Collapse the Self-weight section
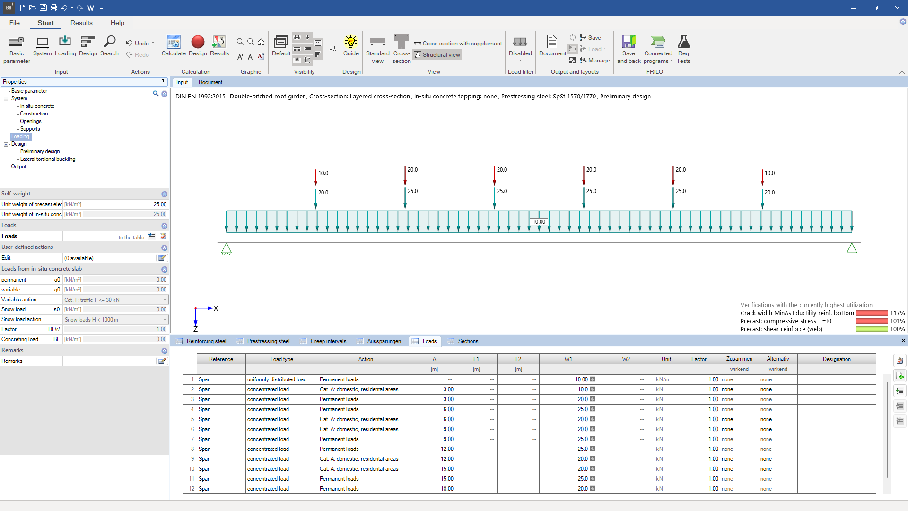The image size is (908, 511). (164, 194)
